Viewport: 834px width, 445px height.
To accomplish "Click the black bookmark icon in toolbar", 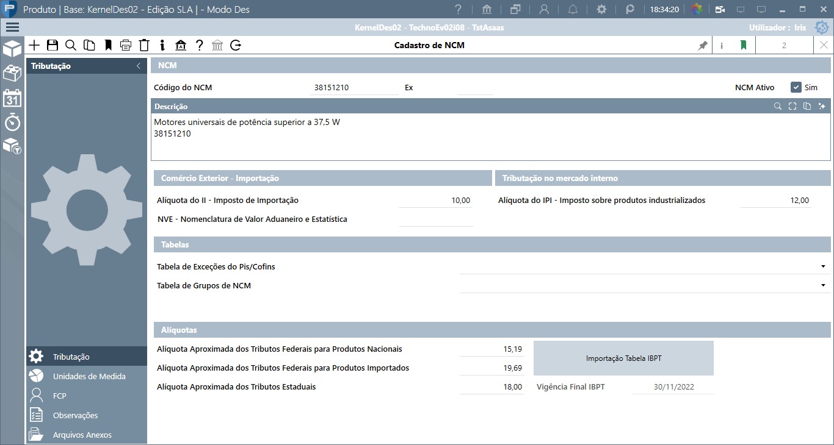I will pos(108,45).
